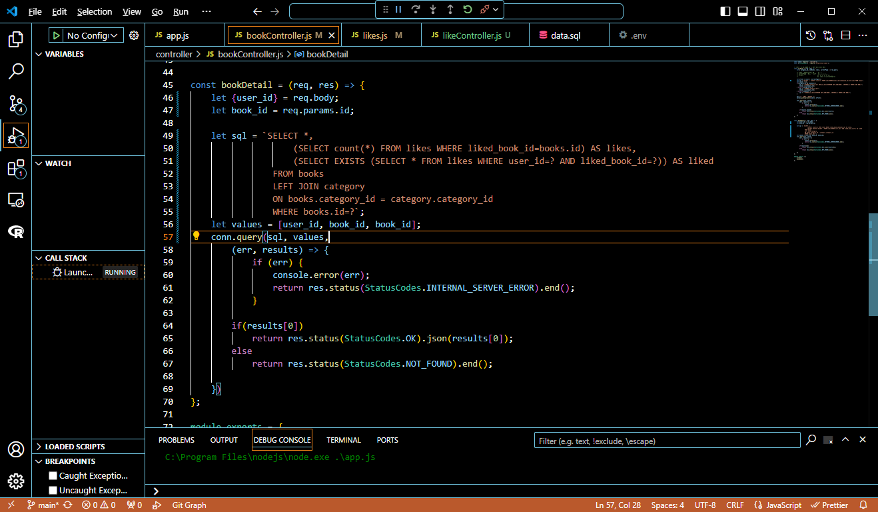Switch to the likeController.js tab
The width and height of the screenshot is (878, 512).
[x=475, y=35]
